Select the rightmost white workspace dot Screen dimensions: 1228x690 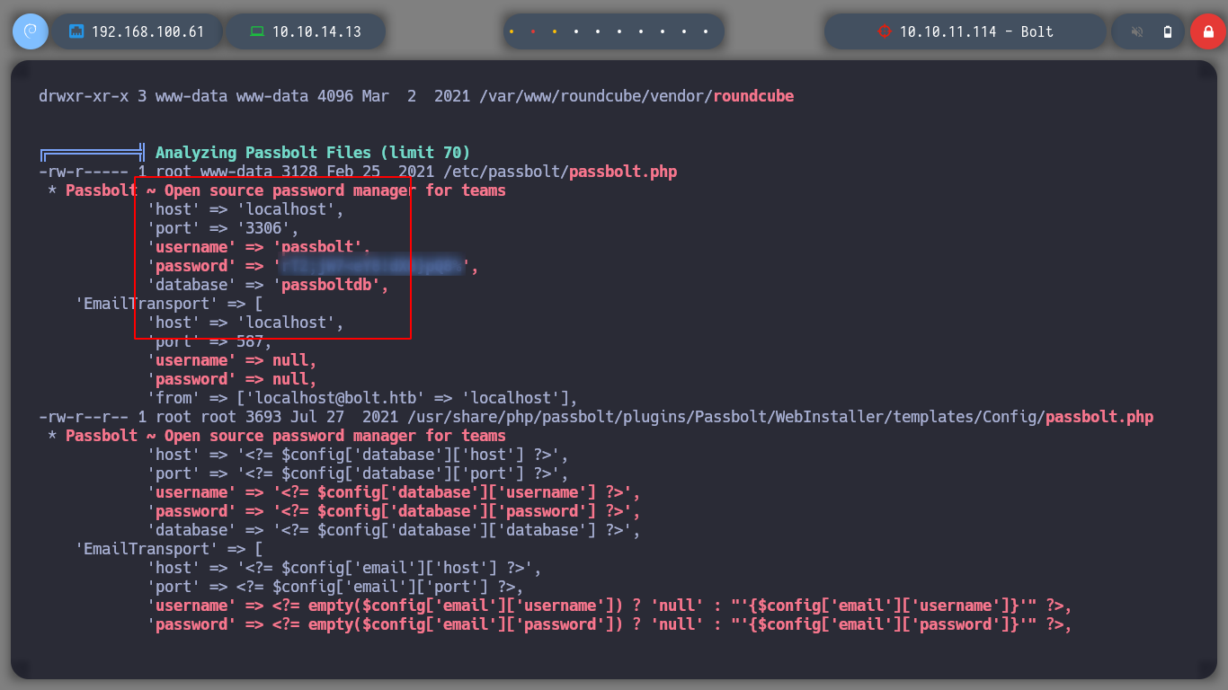coord(706,31)
